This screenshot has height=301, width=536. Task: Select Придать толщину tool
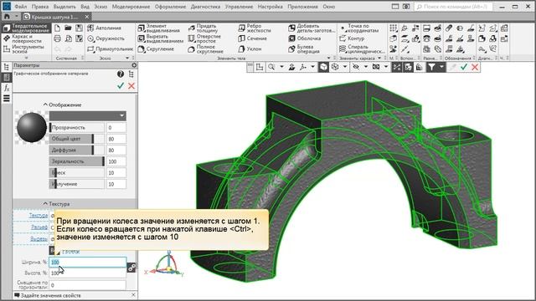pyautogui.click(x=203, y=28)
